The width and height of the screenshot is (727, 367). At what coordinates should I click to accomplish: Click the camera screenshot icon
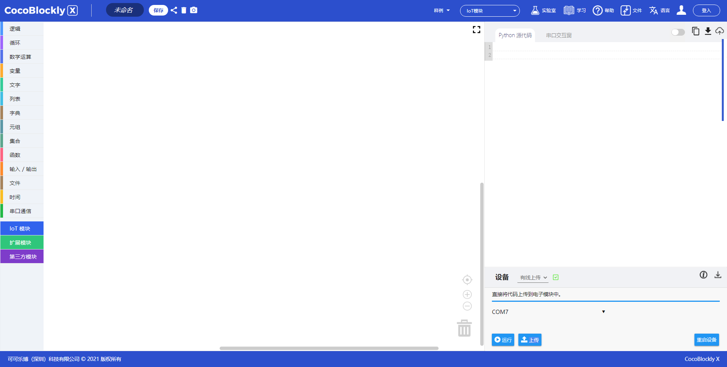click(x=193, y=10)
